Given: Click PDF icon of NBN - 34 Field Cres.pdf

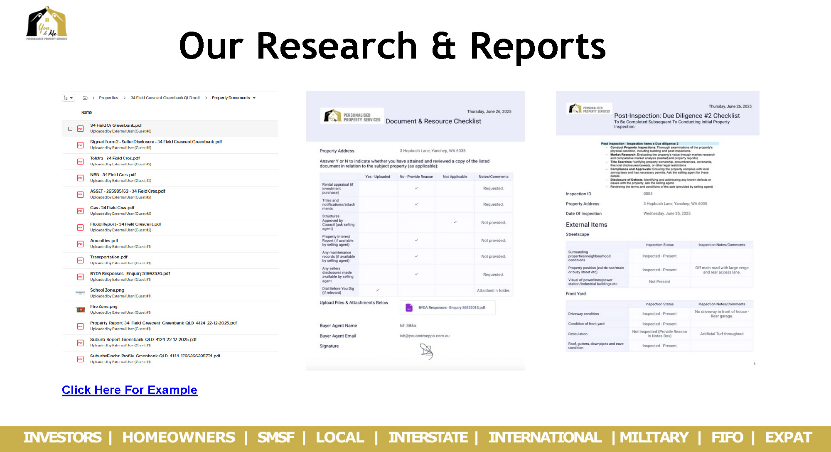Looking at the screenshot, I should pyautogui.click(x=81, y=178).
